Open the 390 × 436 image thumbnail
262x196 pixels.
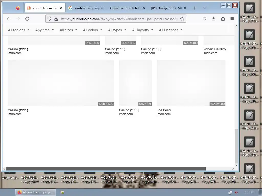[121, 40]
